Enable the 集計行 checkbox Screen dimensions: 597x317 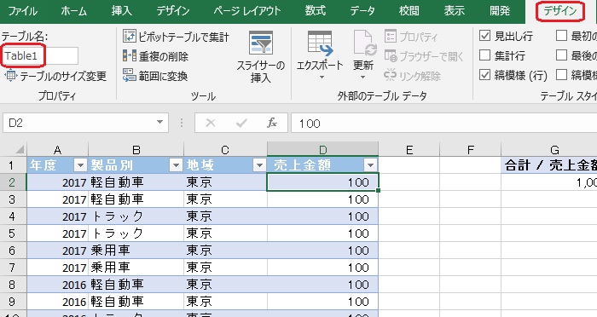[x=484, y=55]
